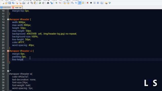The height and width of the screenshot is (91, 162).
Task: Click line number 12 in the margin
Action: [3, 16]
